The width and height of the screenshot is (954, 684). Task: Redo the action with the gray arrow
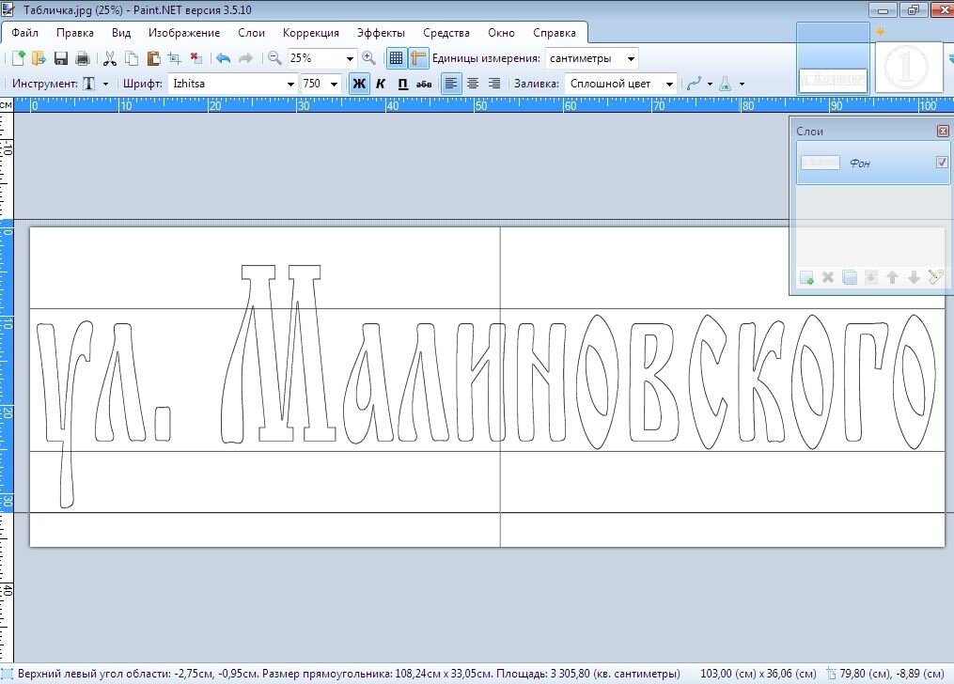[245, 58]
